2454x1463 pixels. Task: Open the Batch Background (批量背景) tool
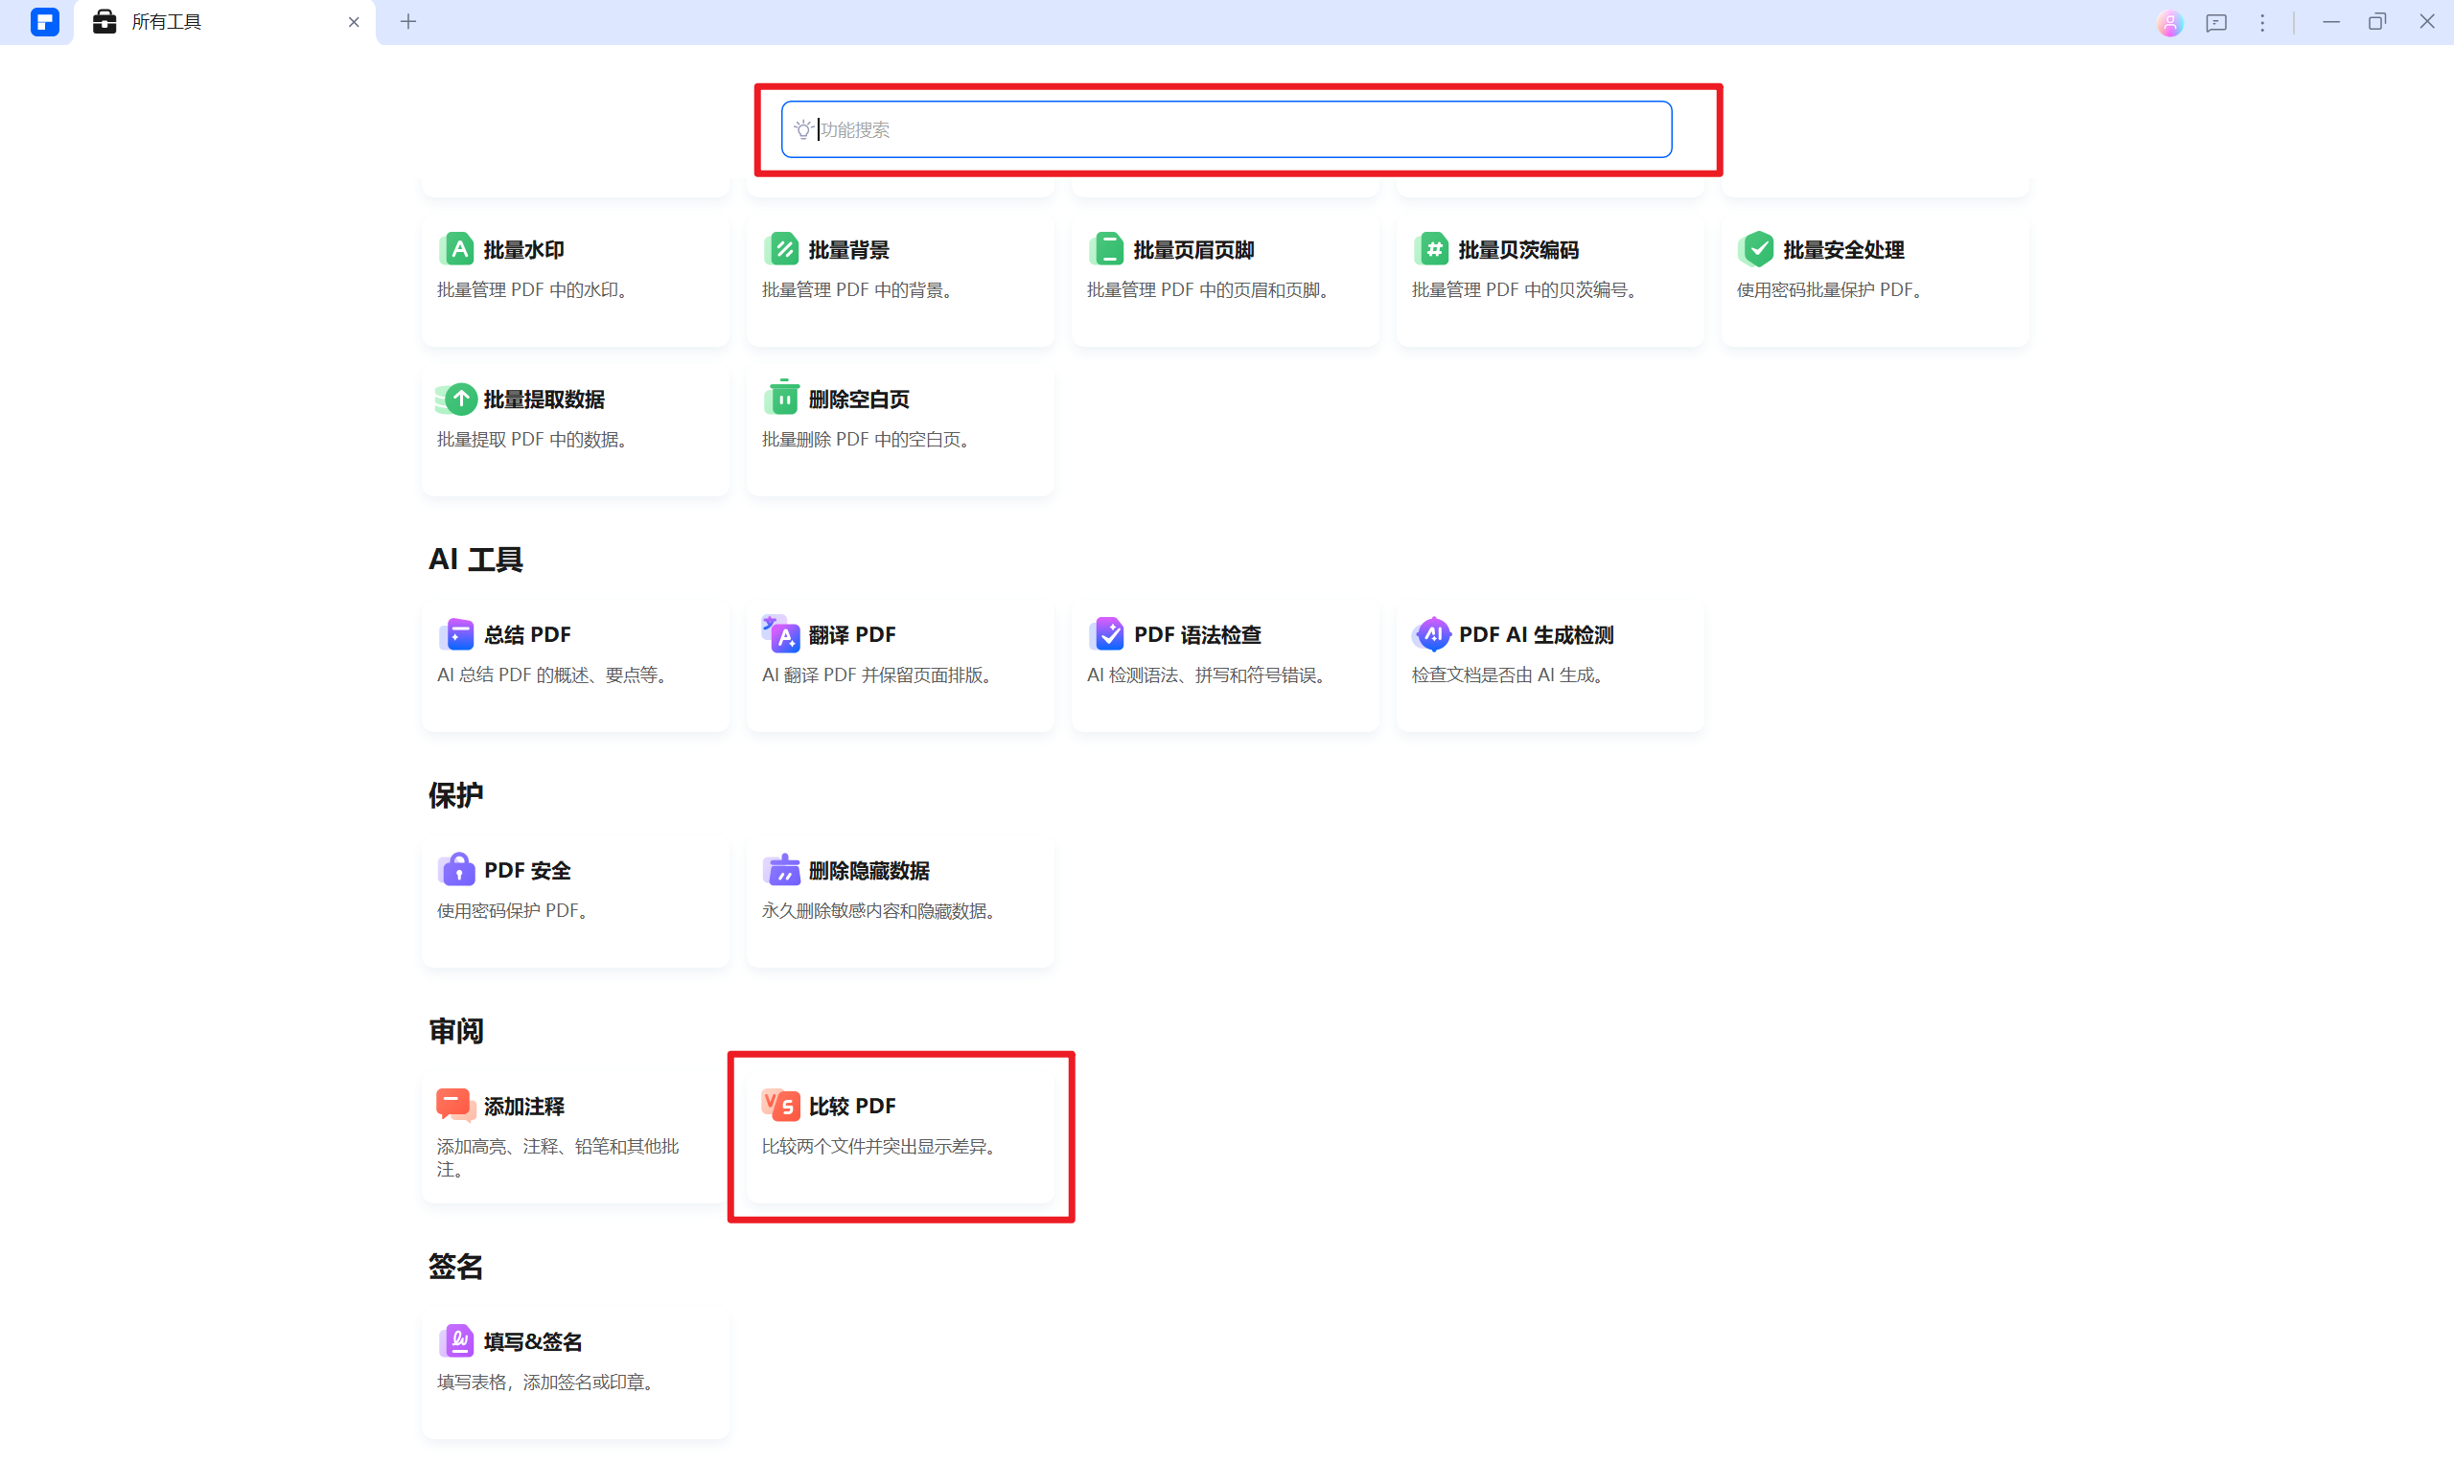pyautogui.click(x=848, y=250)
